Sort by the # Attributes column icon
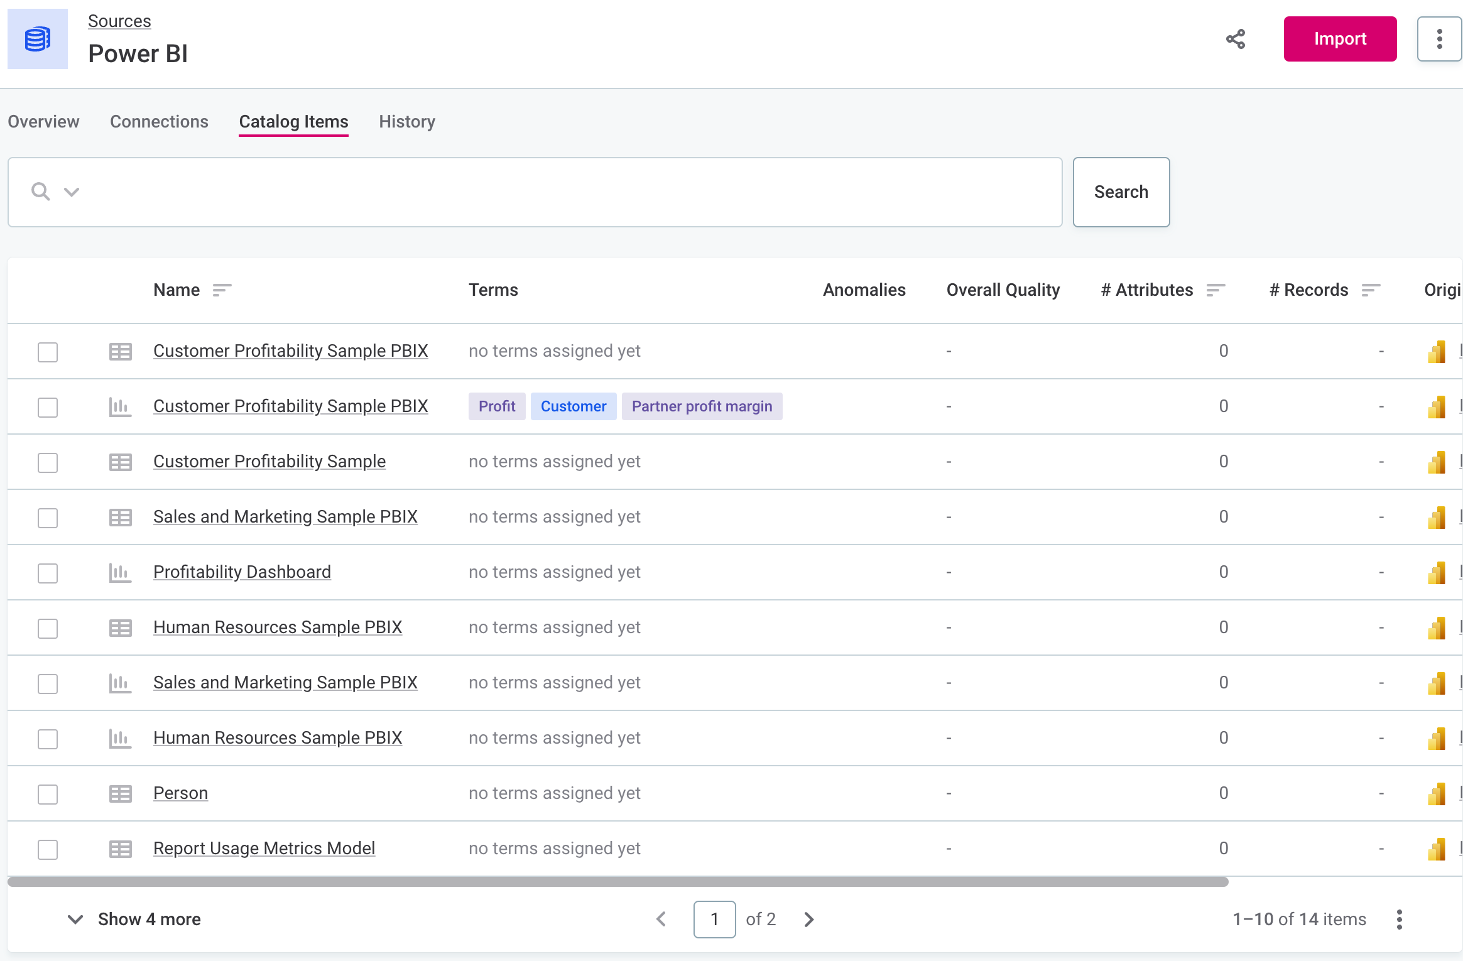Image resolution: width=1463 pixels, height=961 pixels. coord(1216,290)
